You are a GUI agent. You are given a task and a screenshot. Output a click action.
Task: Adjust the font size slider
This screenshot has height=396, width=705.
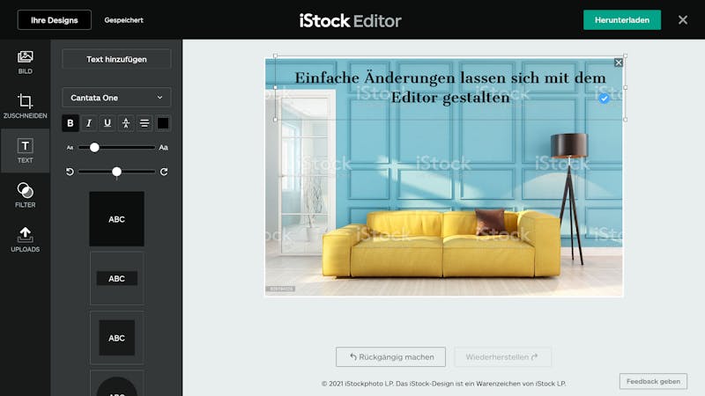point(94,147)
